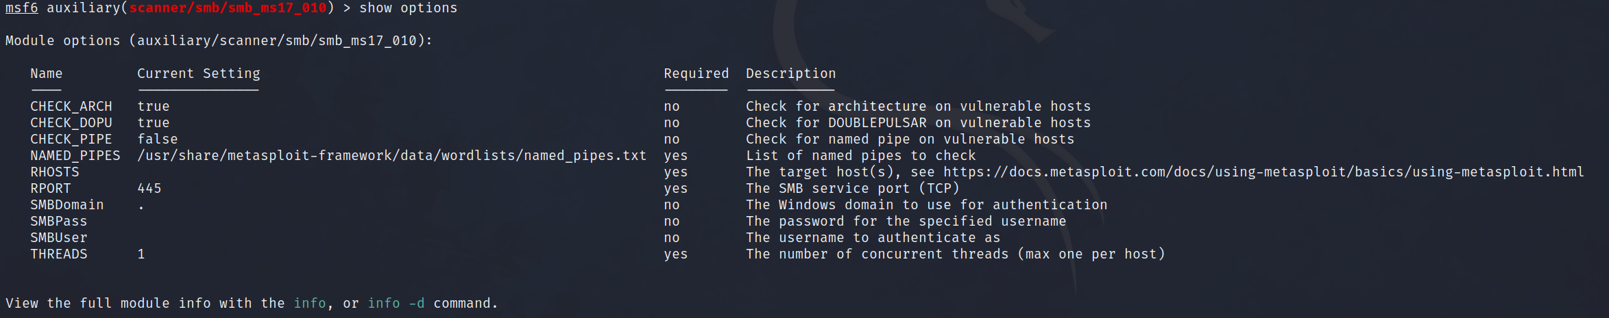1609x318 pixels.
Task: Click the RPORT value 445
Action: pyautogui.click(x=149, y=188)
